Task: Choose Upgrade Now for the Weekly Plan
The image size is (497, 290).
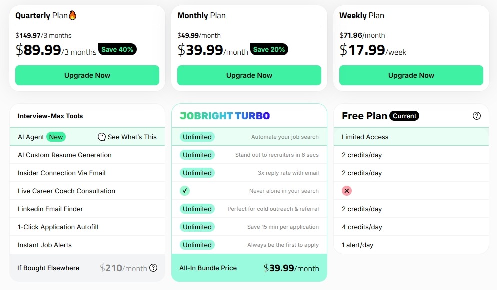Action: [411, 75]
